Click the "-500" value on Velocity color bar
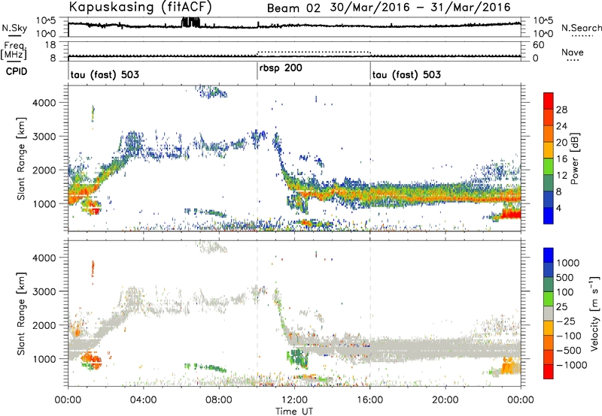This screenshot has width=602, height=416. [569, 350]
